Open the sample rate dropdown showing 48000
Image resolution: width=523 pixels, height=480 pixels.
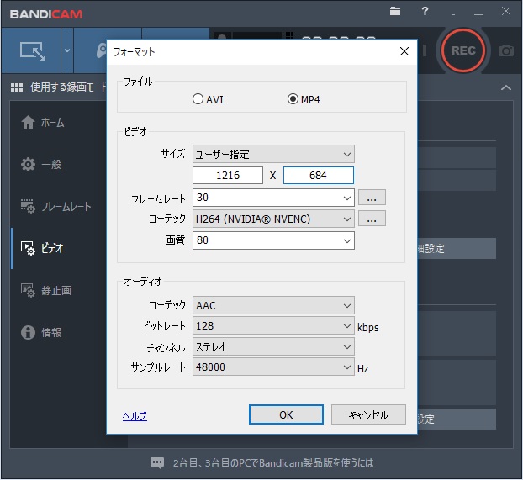(273, 367)
